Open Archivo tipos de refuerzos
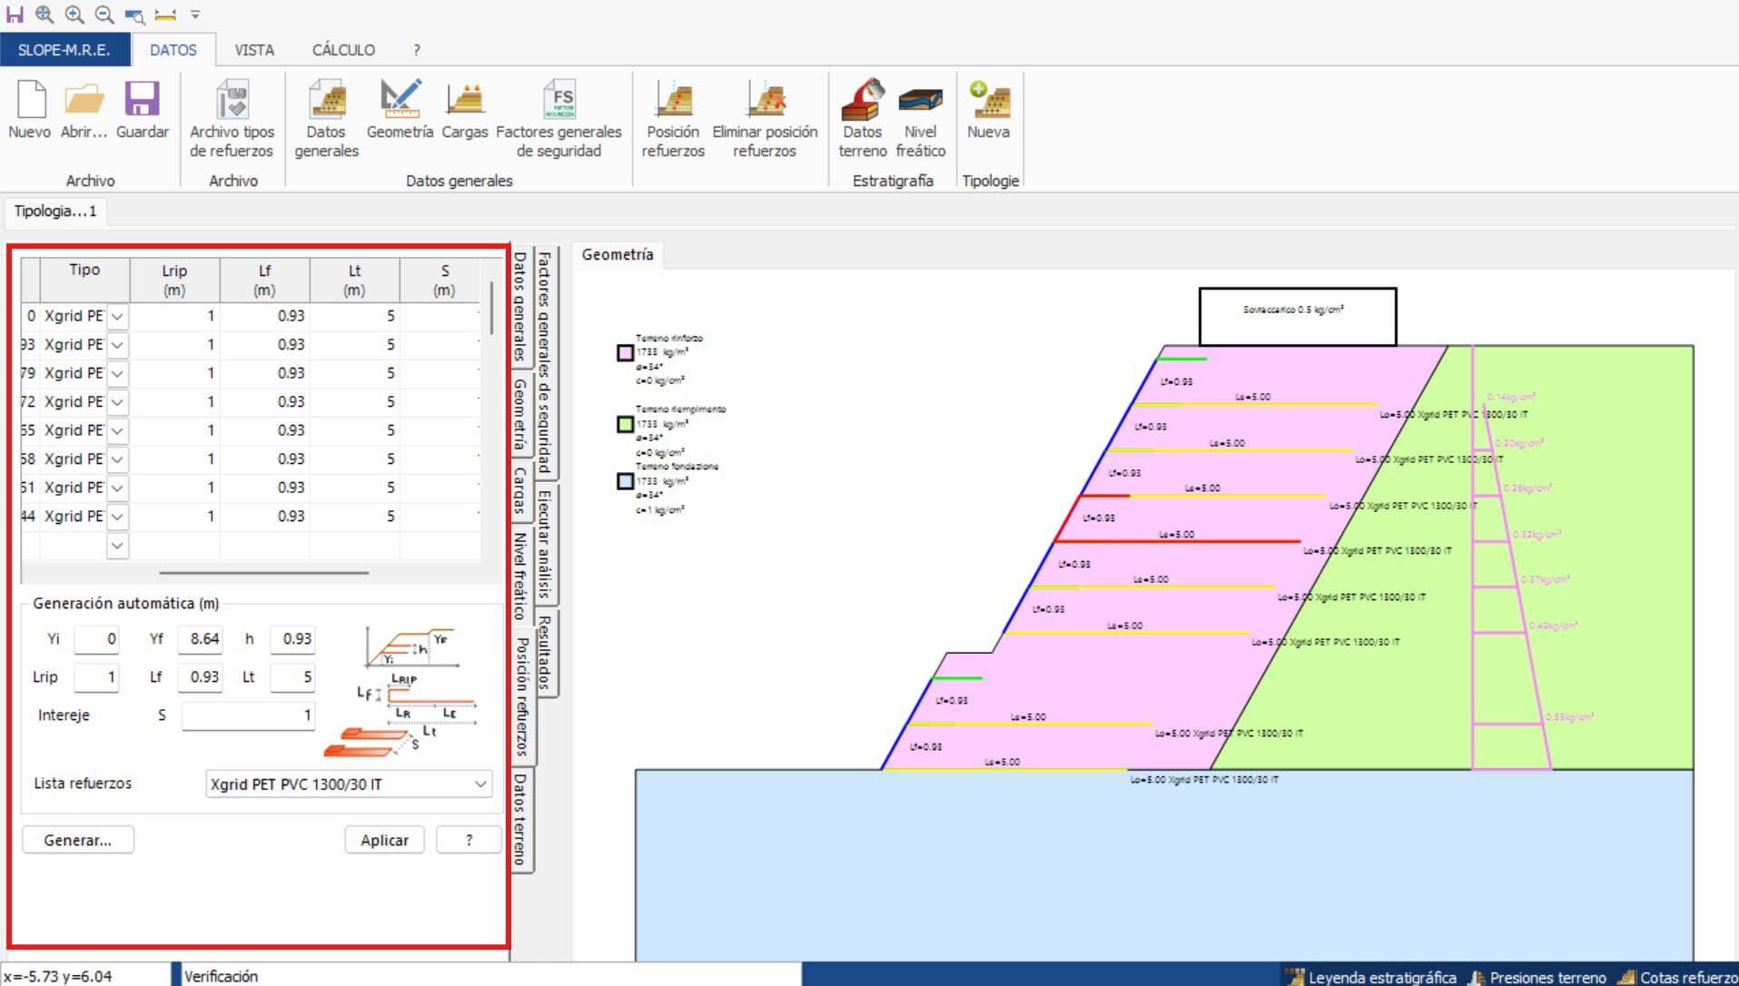The width and height of the screenshot is (1739, 986). (x=232, y=102)
